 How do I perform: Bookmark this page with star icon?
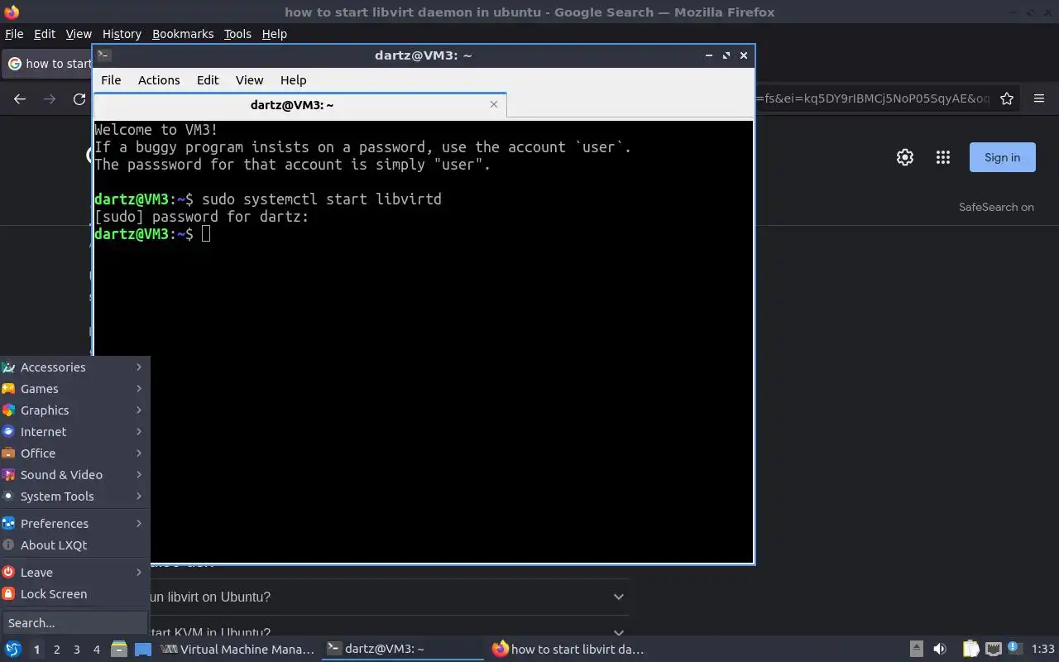tap(1007, 98)
